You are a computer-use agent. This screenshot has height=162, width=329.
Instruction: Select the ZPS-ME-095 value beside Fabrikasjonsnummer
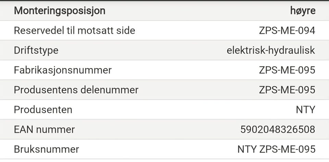coord(287,70)
